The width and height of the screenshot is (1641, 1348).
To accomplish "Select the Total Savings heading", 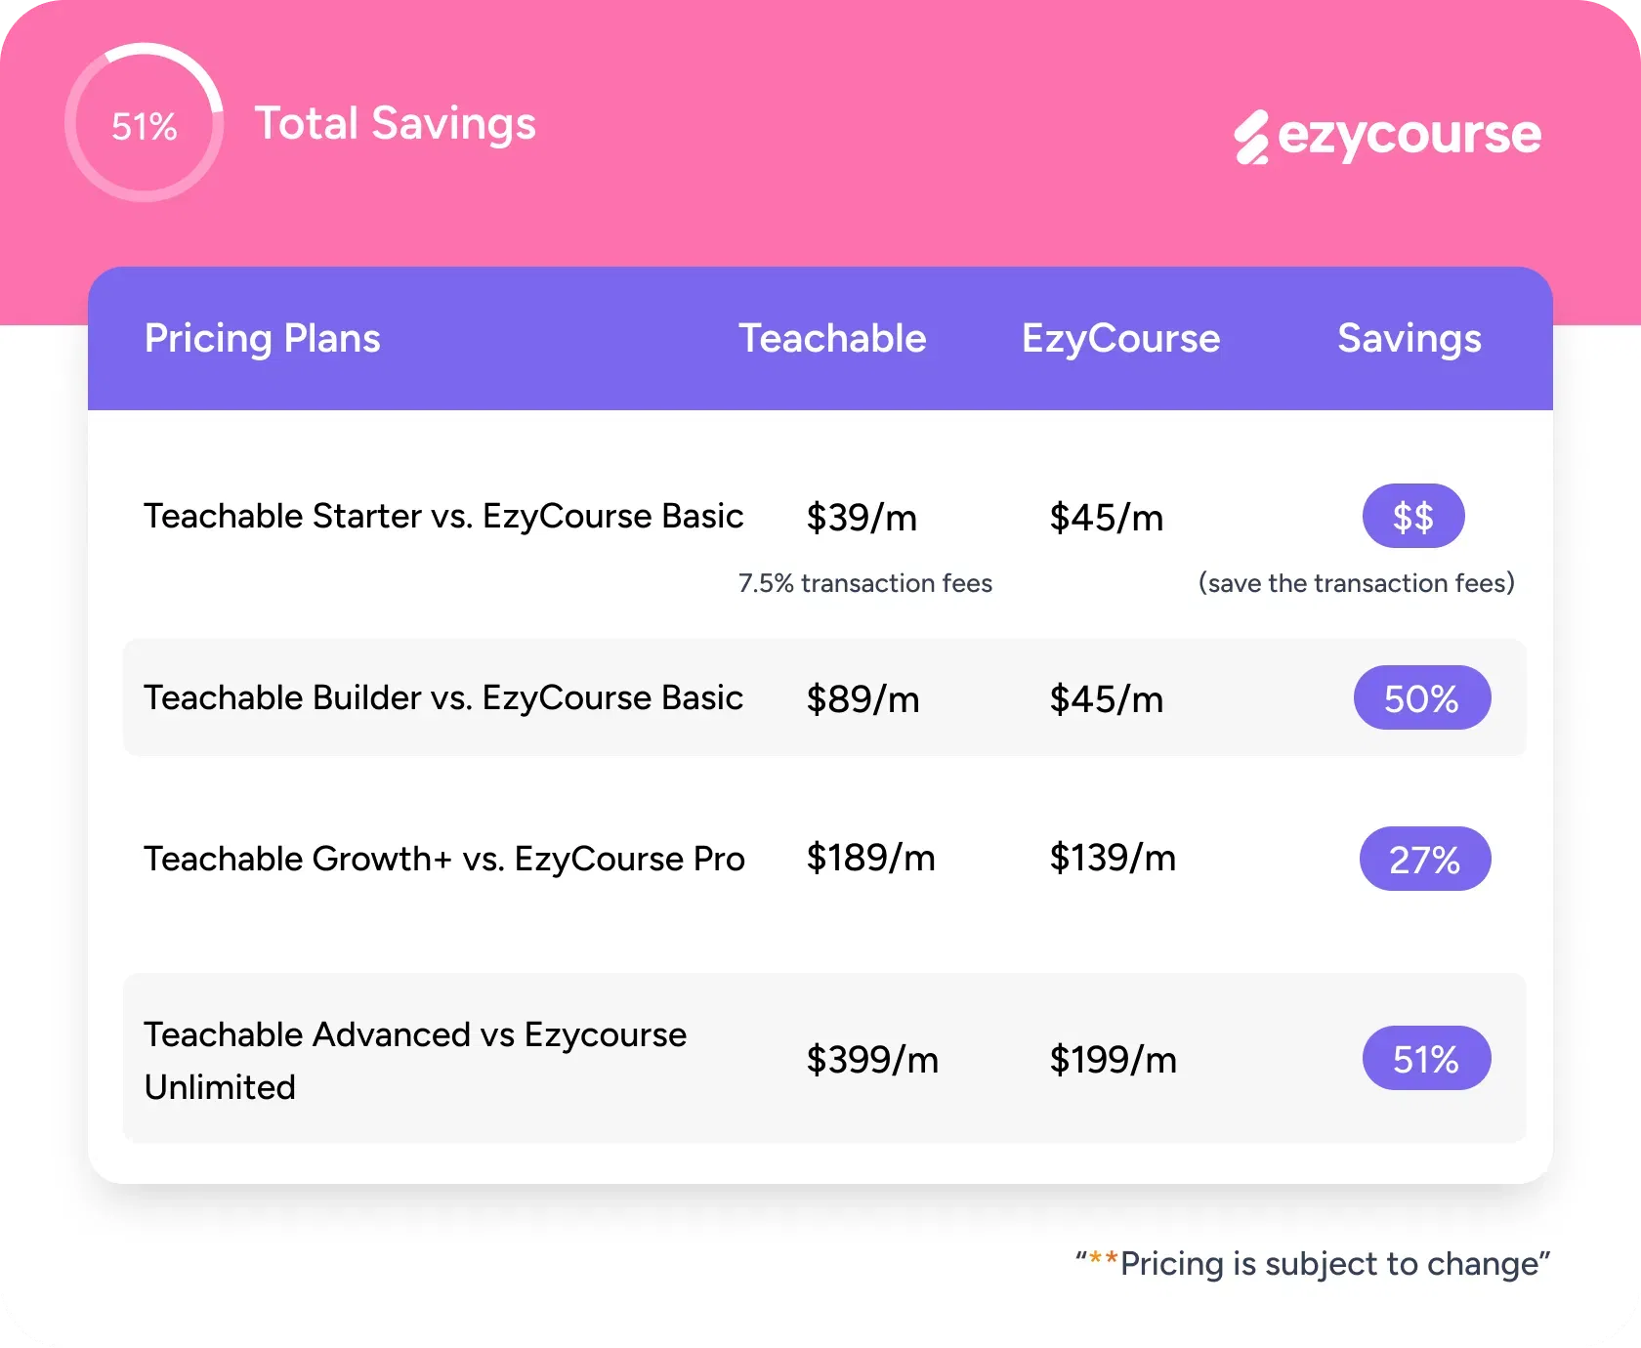I will point(396,124).
